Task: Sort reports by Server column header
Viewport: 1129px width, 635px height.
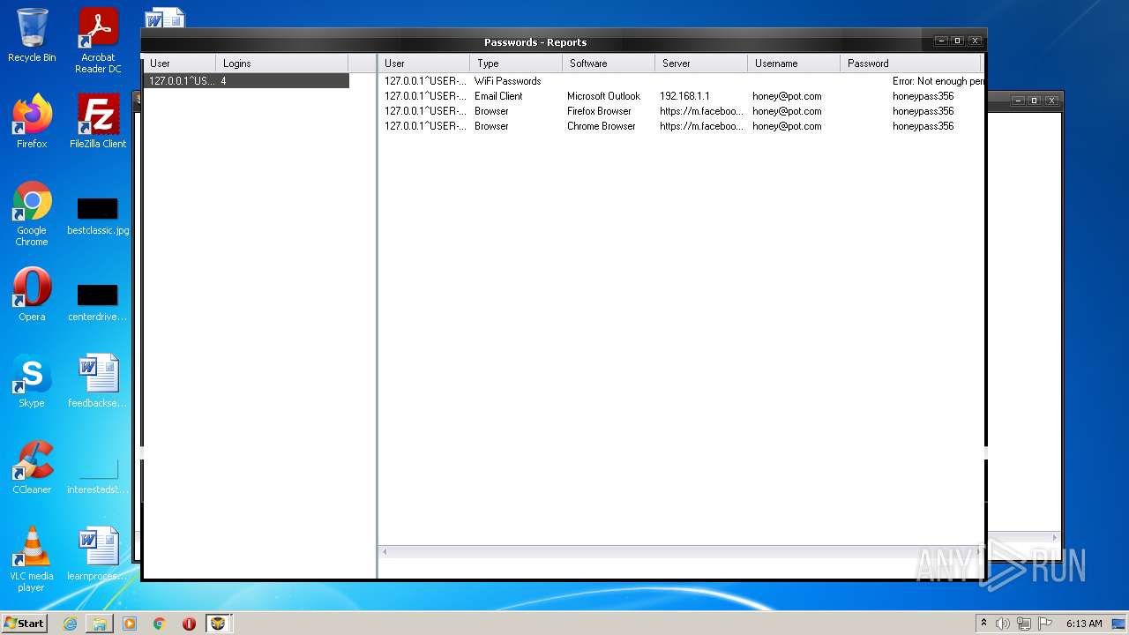Action: [x=701, y=63]
